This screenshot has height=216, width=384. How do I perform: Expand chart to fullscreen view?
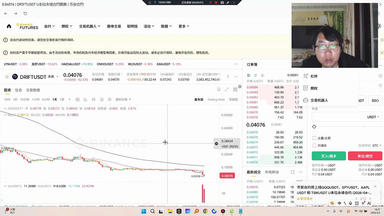227,89
